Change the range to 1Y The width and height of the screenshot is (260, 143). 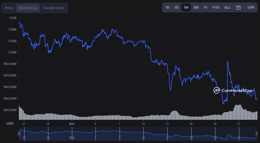point(205,7)
